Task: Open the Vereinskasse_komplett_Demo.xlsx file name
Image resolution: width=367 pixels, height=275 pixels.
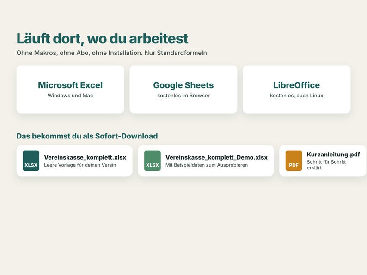Action: click(x=216, y=157)
